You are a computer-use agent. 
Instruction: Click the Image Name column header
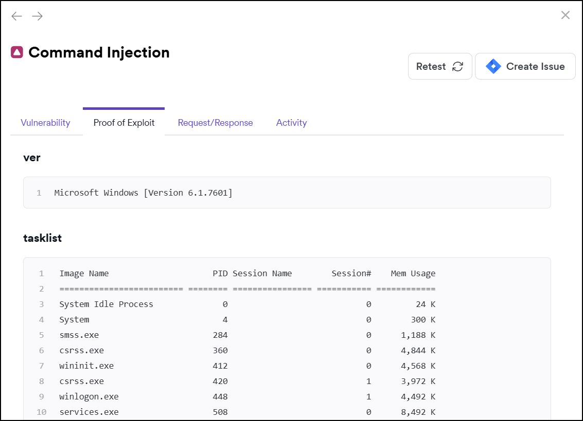click(84, 273)
